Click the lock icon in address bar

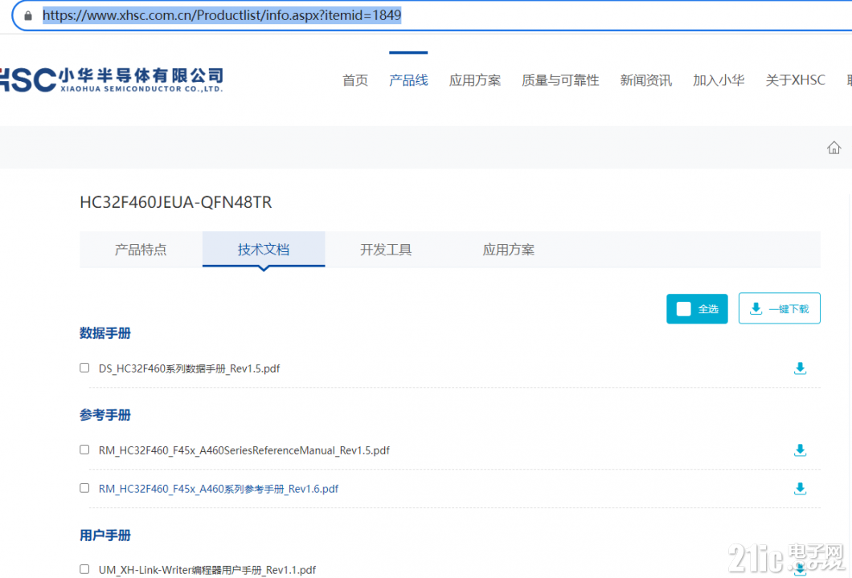[28, 16]
